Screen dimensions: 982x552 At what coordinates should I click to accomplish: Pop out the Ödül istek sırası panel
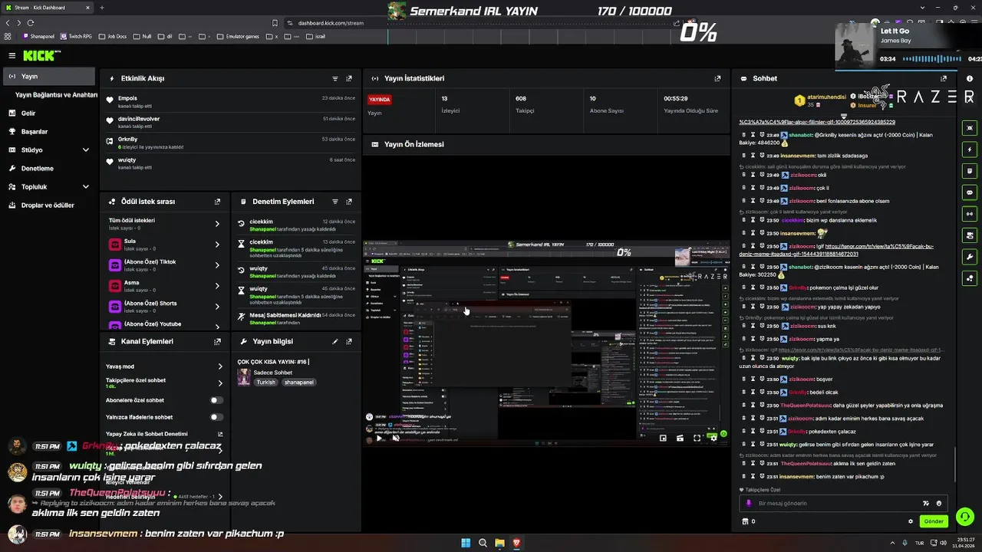(x=217, y=202)
